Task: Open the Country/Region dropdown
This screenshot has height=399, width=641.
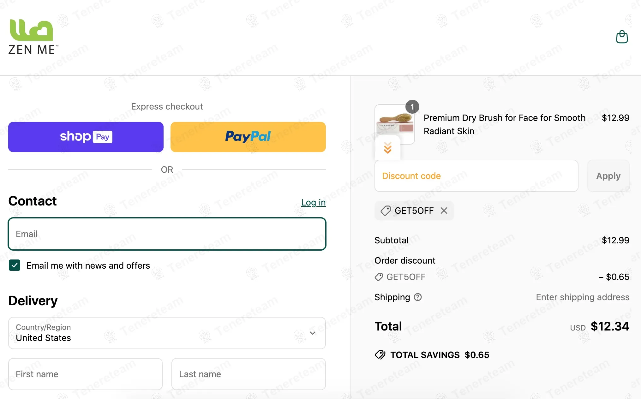Action: tap(167, 333)
